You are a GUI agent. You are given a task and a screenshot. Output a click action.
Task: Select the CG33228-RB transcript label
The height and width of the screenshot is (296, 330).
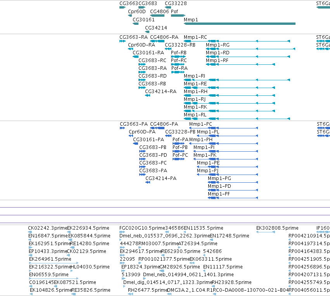180,45
